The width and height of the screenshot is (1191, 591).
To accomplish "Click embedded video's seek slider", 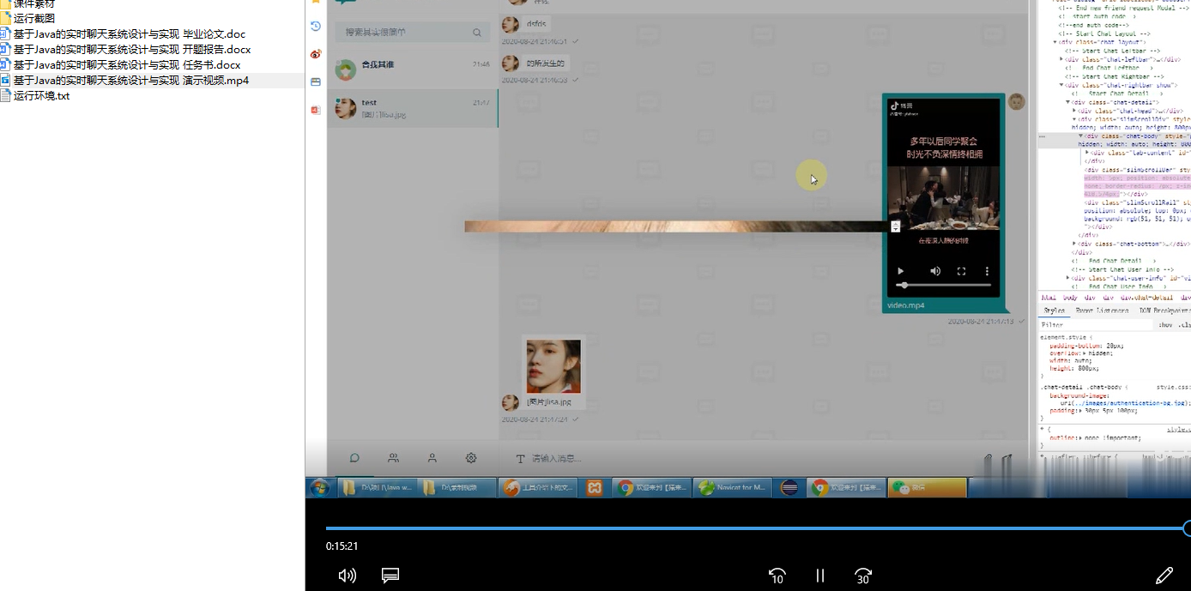I will point(944,285).
